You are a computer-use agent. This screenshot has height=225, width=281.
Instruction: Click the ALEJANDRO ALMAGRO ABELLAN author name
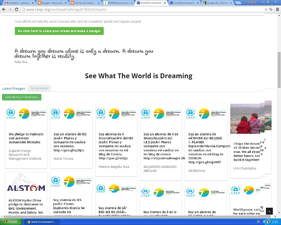(x=160, y=169)
